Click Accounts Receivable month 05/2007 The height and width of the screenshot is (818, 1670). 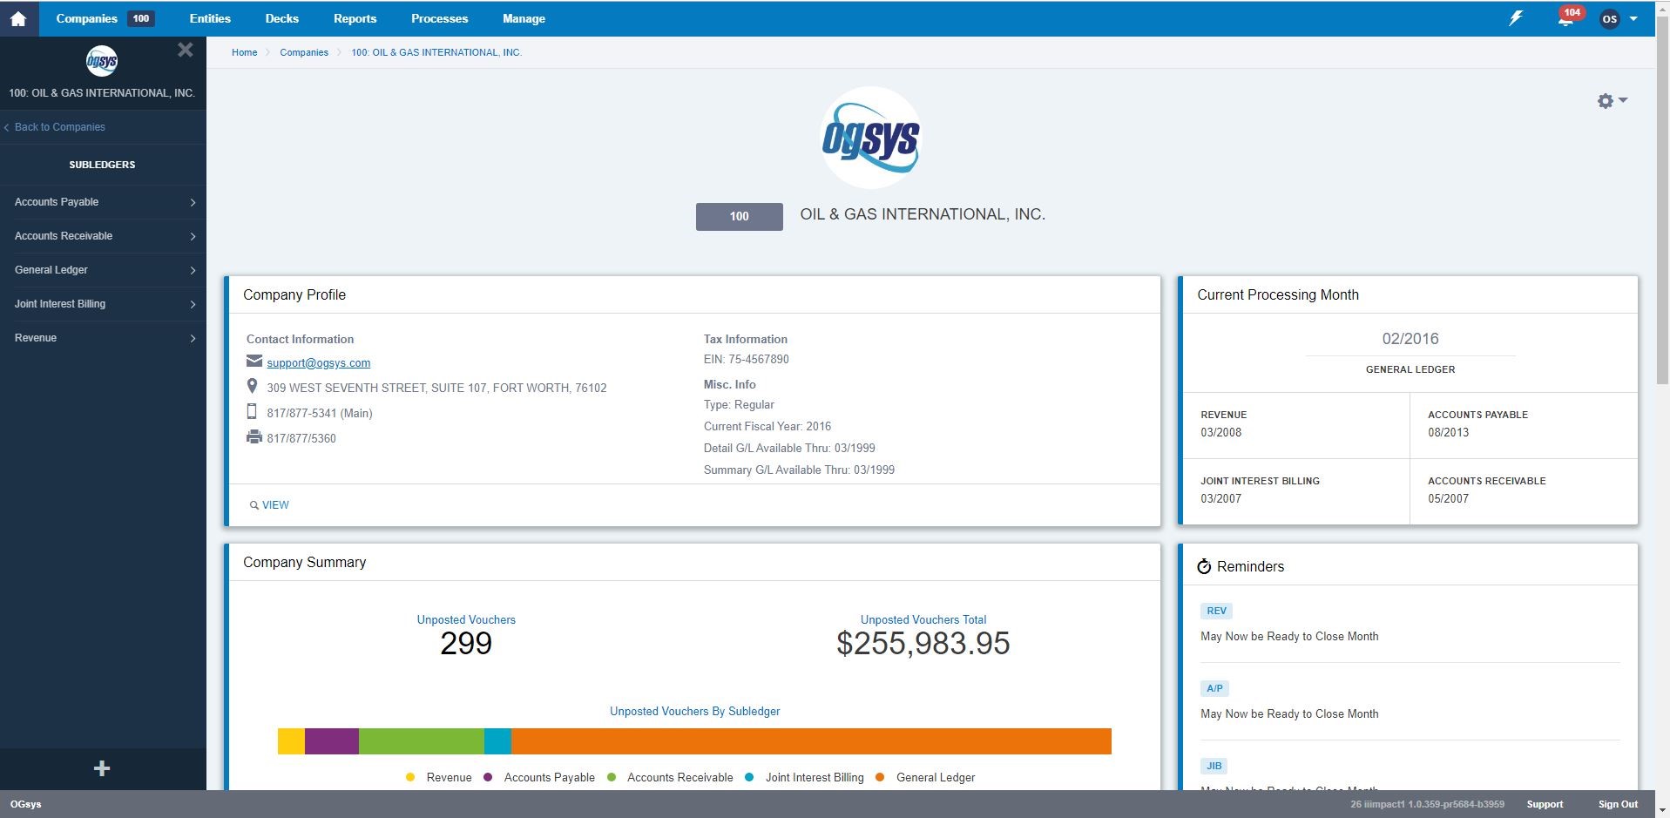1448,498
